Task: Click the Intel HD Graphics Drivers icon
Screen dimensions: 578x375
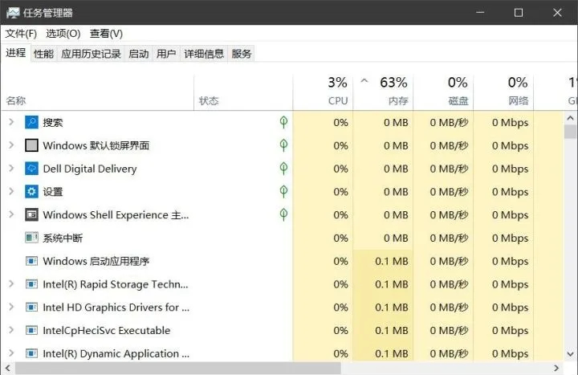Action: [31, 308]
